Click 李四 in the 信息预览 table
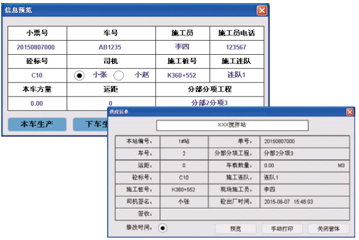Image resolution: width=359 pixels, height=240 pixels. (182, 47)
